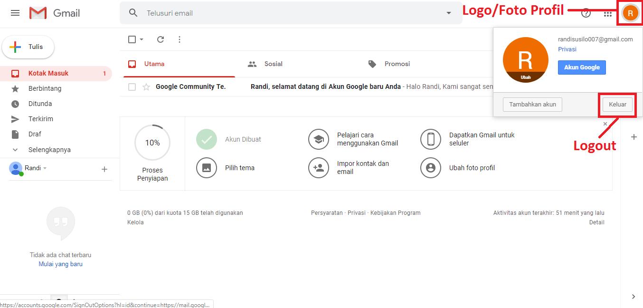Tick the select all checkbox
The image size is (643, 308).
click(x=132, y=39)
